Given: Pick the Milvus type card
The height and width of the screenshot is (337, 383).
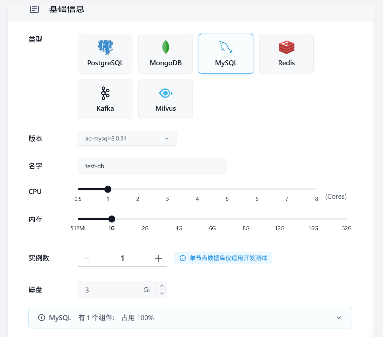Looking at the screenshot, I should pos(166,99).
